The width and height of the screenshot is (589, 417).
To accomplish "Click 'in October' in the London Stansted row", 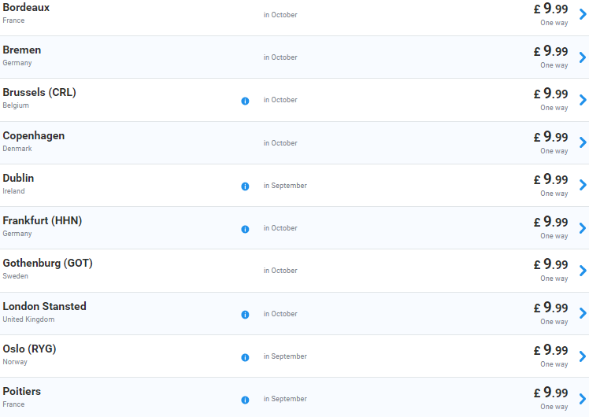I will 280,314.
